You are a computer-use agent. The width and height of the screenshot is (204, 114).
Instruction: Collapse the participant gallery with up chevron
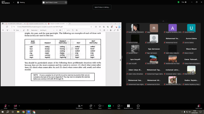163,21
